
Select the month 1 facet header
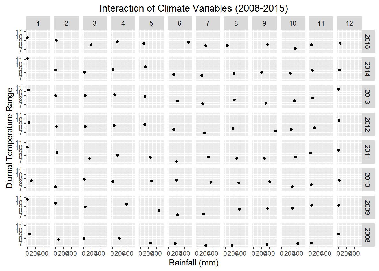click(38, 23)
